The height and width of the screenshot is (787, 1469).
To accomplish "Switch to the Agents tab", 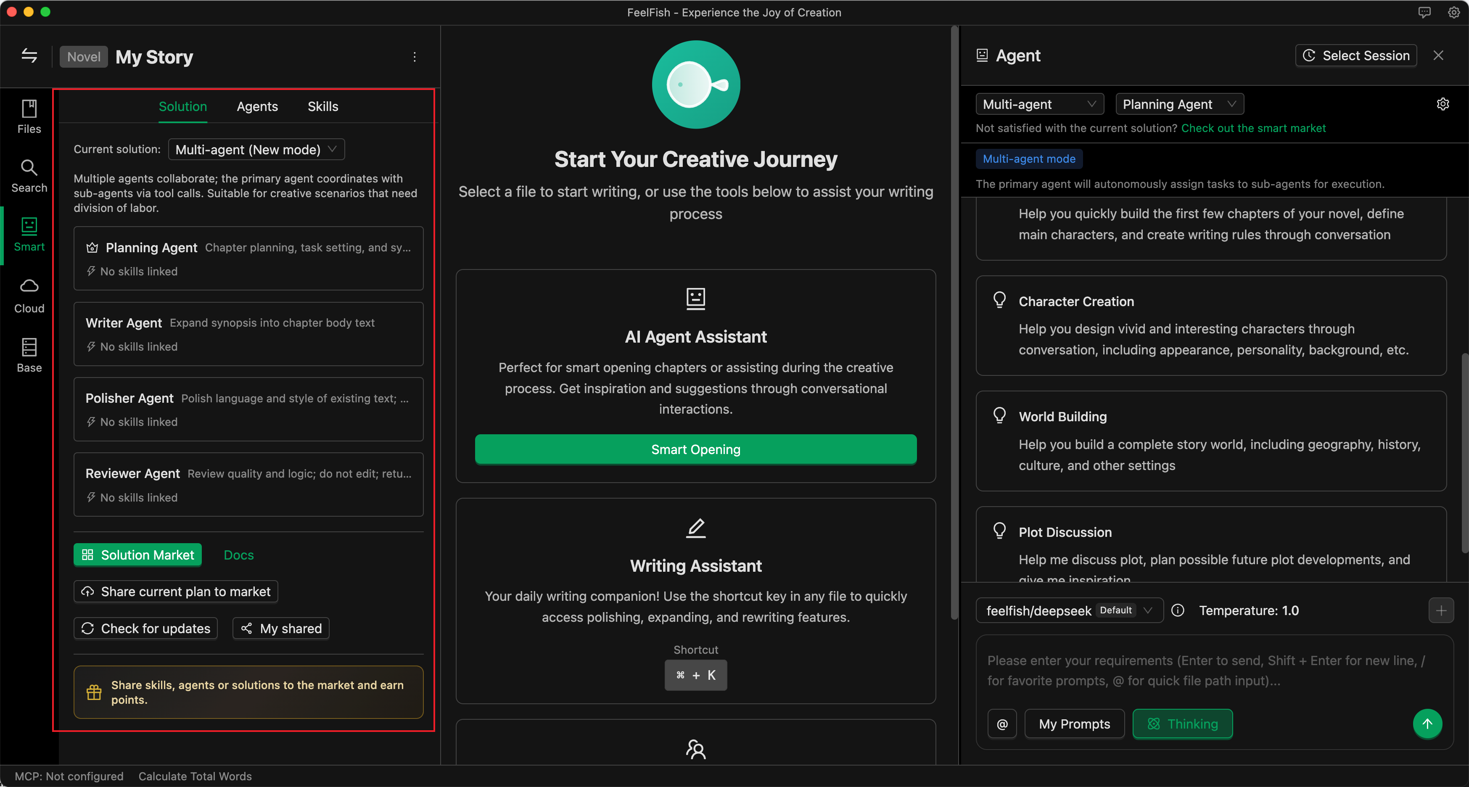I will 257,107.
